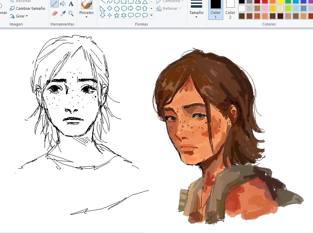The height and width of the screenshot is (233, 313).
Task: Click Cambiar tamaño to resize the image
Action: [x=28, y=8]
